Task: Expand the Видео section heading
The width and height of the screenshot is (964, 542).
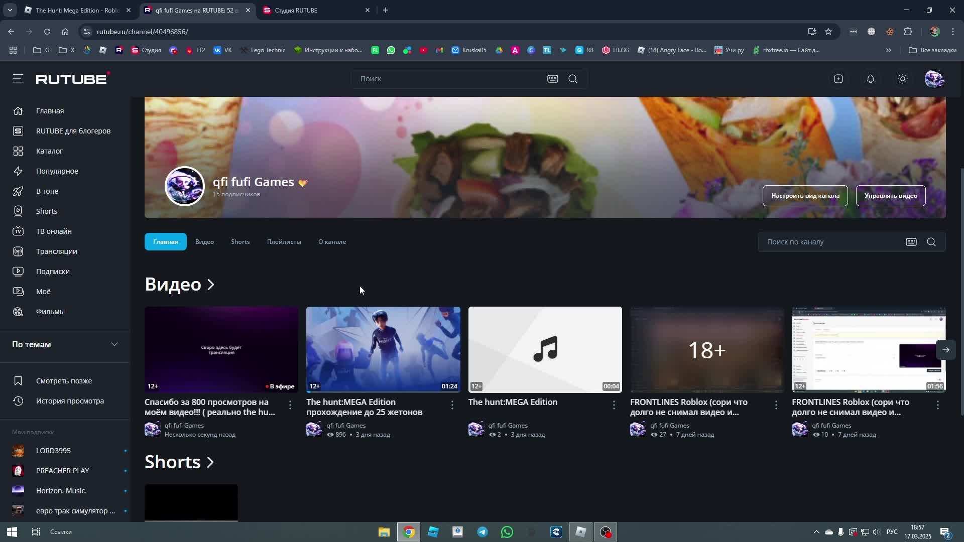Action: (x=180, y=285)
